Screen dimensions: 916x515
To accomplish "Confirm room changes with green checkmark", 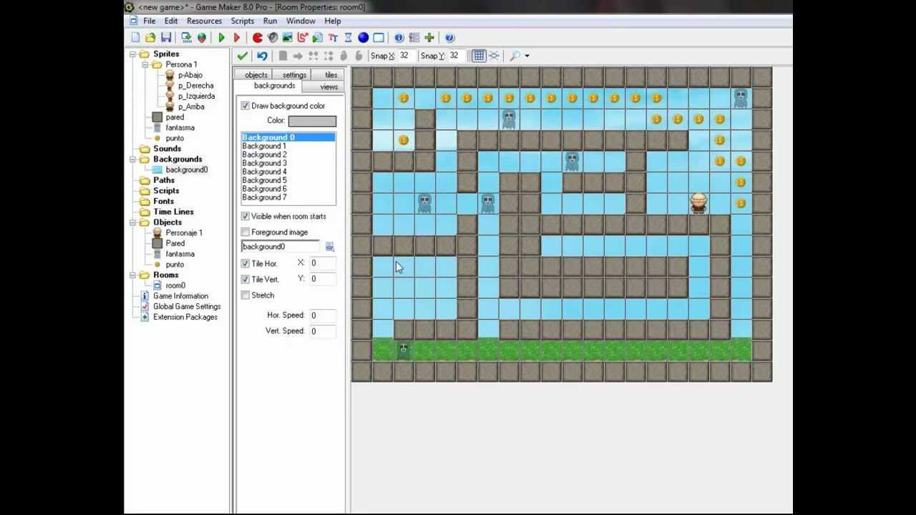I will pyautogui.click(x=242, y=56).
